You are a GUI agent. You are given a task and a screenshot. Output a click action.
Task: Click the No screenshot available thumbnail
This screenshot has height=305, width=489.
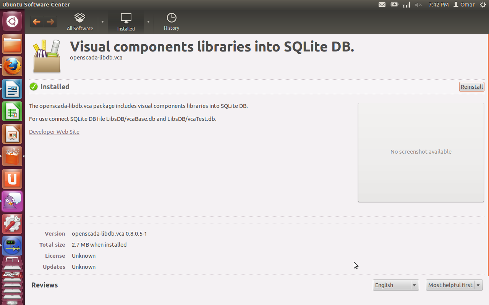tap(421, 152)
